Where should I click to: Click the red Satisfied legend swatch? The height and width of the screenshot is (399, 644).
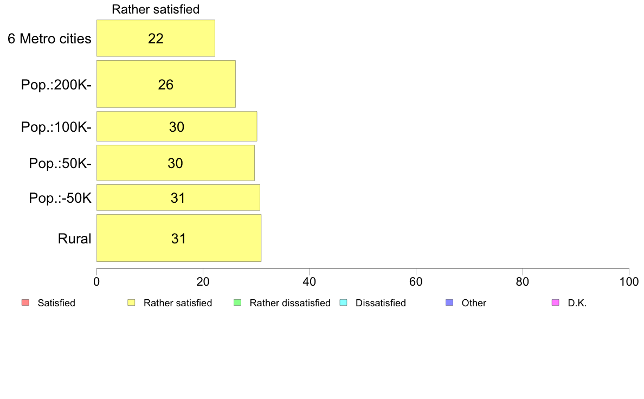(25, 303)
